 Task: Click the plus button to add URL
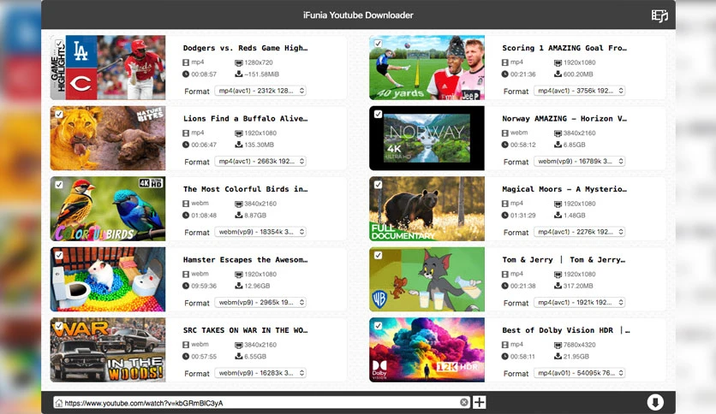[x=479, y=402]
